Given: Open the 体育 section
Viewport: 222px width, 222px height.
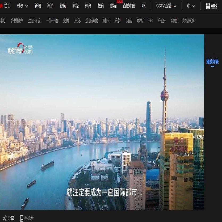Looking at the screenshot, I should coord(88,6).
